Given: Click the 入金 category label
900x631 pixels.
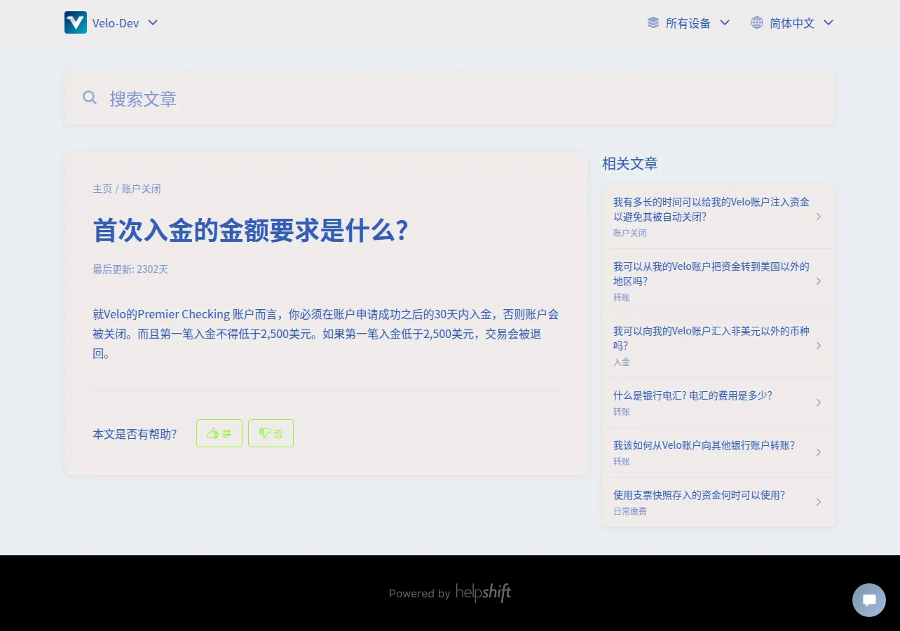Looking at the screenshot, I should [622, 362].
